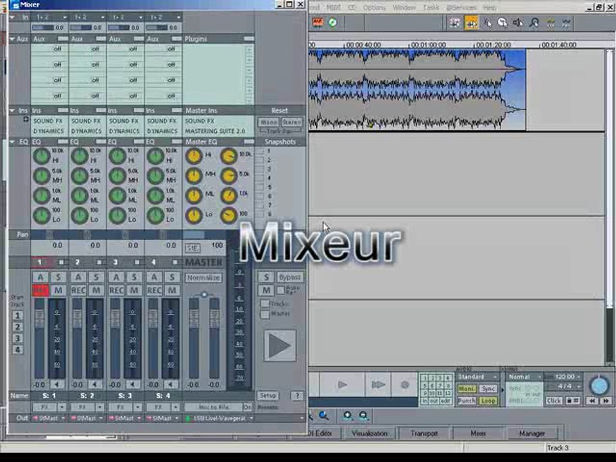The height and width of the screenshot is (462, 616).
Task: Click the transport record button
Action: pyautogui.click(x=405, y=384)
